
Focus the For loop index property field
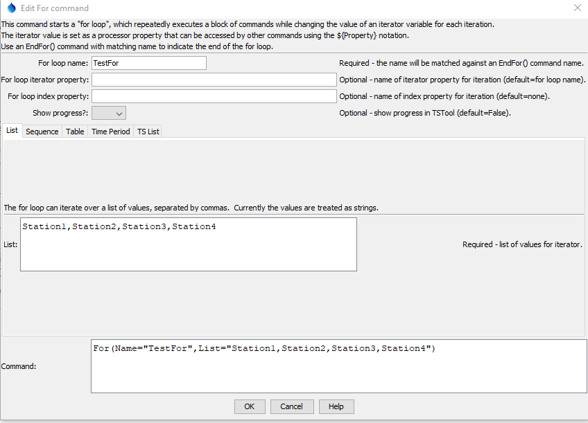click(x=214, y=96)
